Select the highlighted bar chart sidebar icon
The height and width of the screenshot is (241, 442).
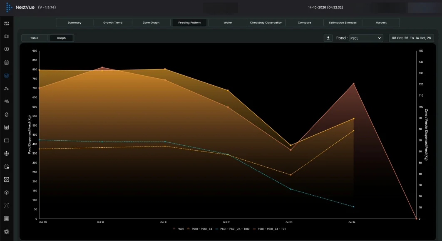tap(7, 75)
